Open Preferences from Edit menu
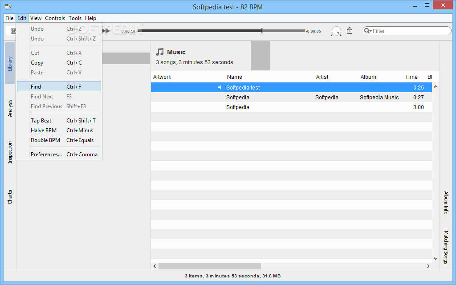Screen dimensions: 456x285 point(59,154)
